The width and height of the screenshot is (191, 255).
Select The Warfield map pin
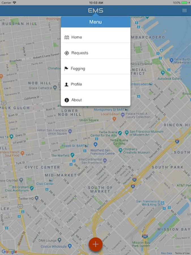click(x=72, y=155)
